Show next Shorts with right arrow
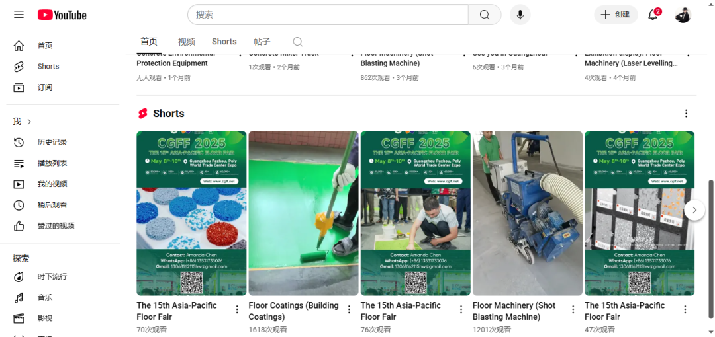This screenshot has width=715, height=337. click(694, 210)
